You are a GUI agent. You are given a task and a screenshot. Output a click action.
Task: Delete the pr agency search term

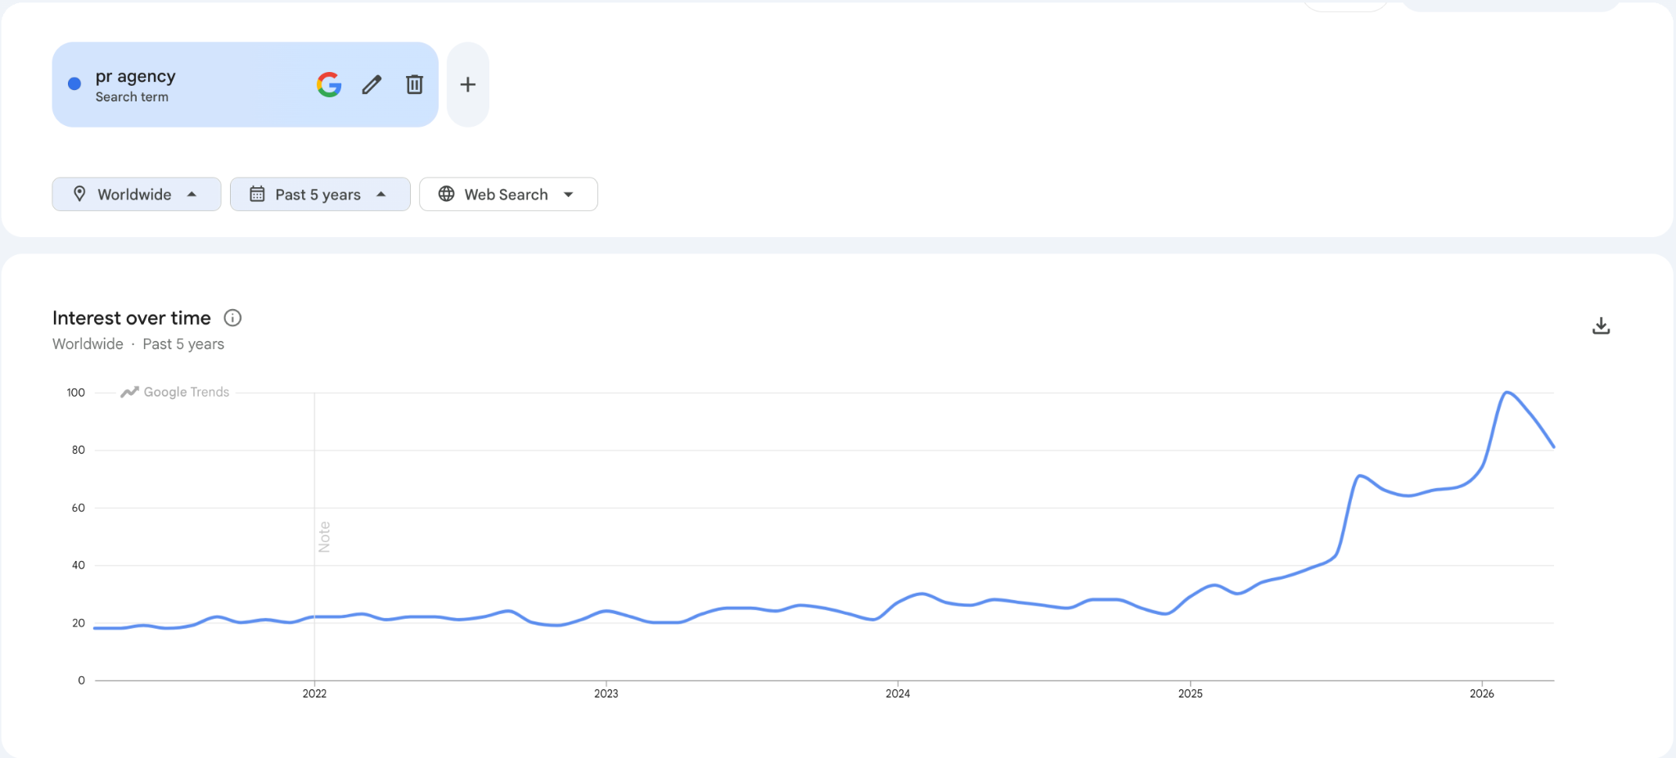click(415, 84)
